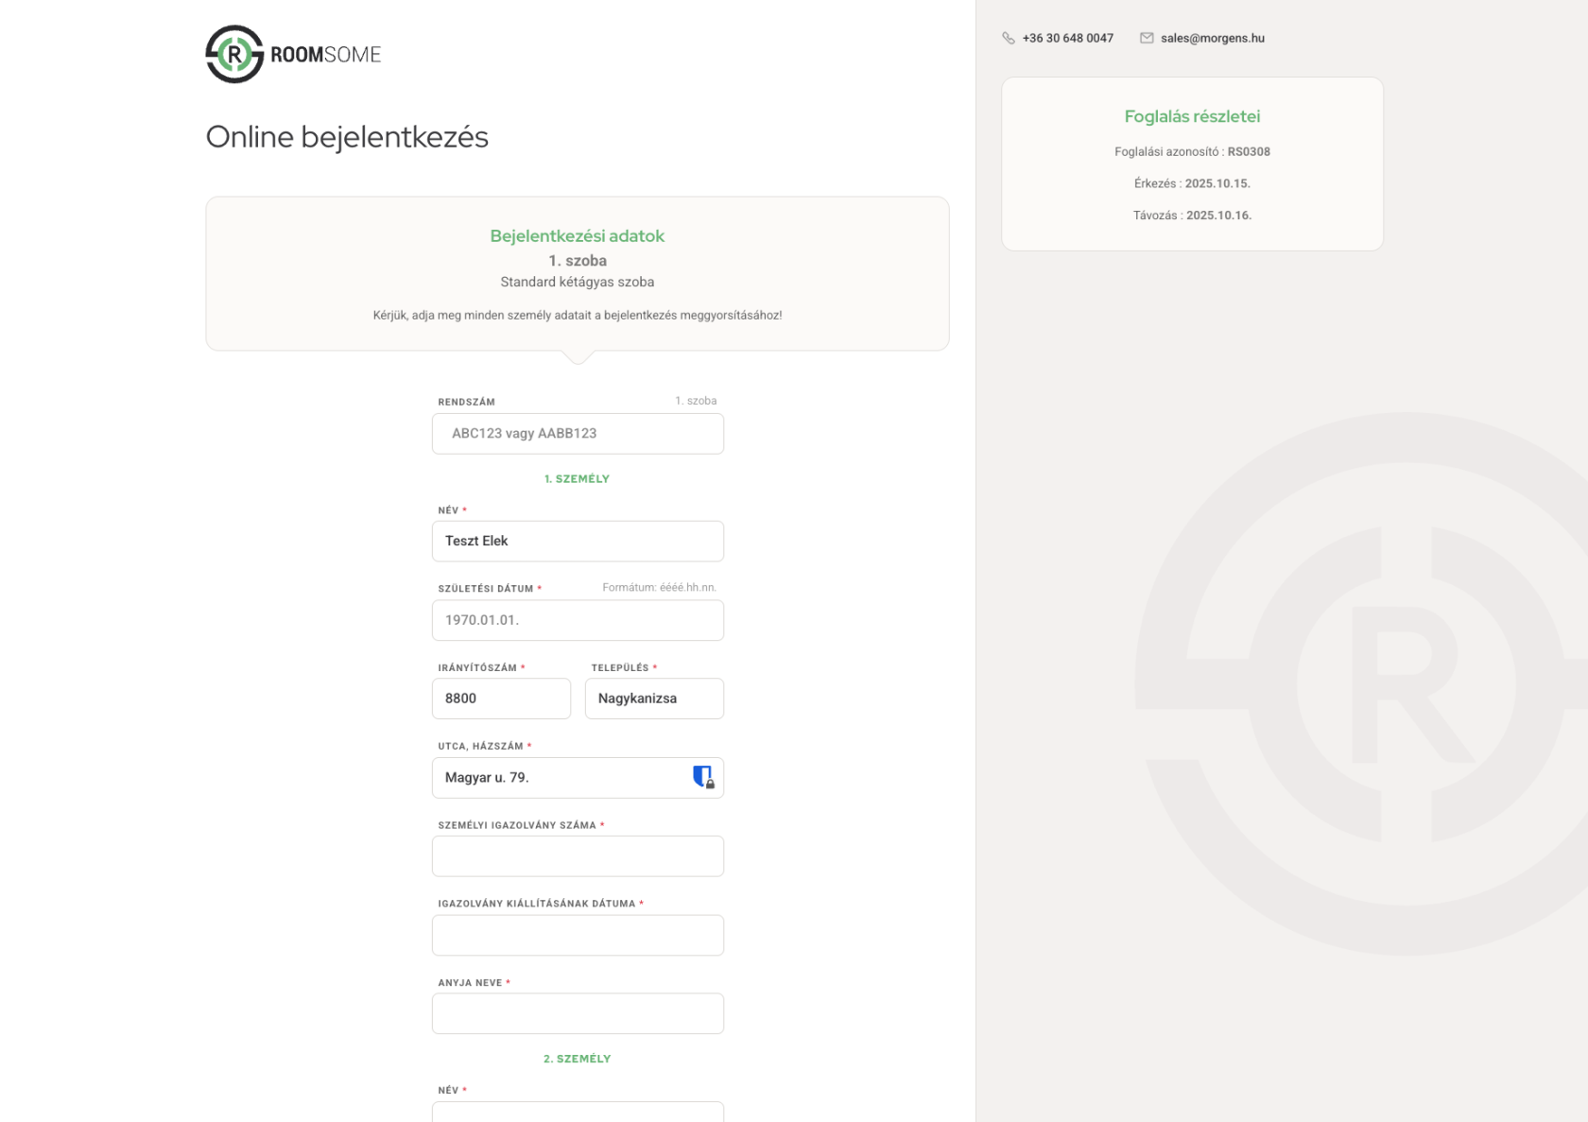Select the Igazolvány kiállításának dátuma field
The height and width of the screenshot is (1122, 1588).
(578, 935)
